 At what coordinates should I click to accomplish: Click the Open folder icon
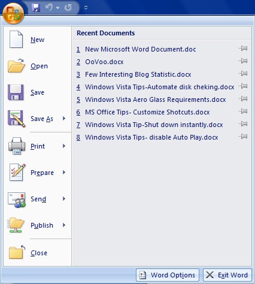(16, 66)
